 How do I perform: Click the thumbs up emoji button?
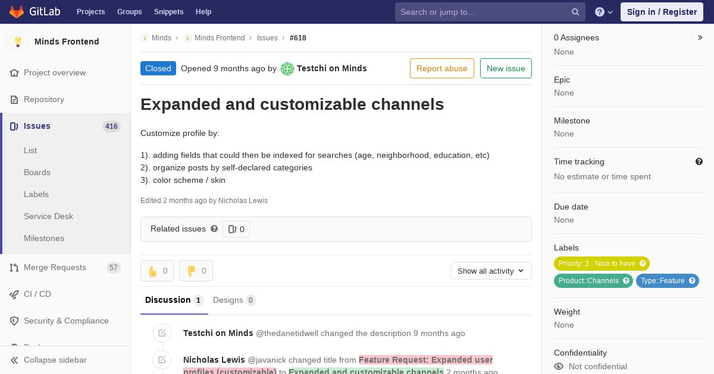(x=157, y=271)
